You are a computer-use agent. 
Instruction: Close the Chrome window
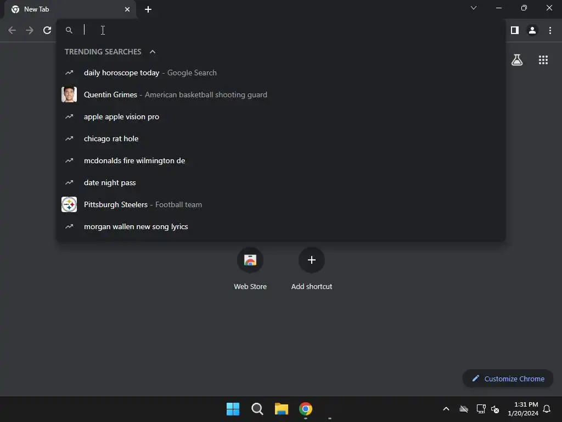(549, 8)
